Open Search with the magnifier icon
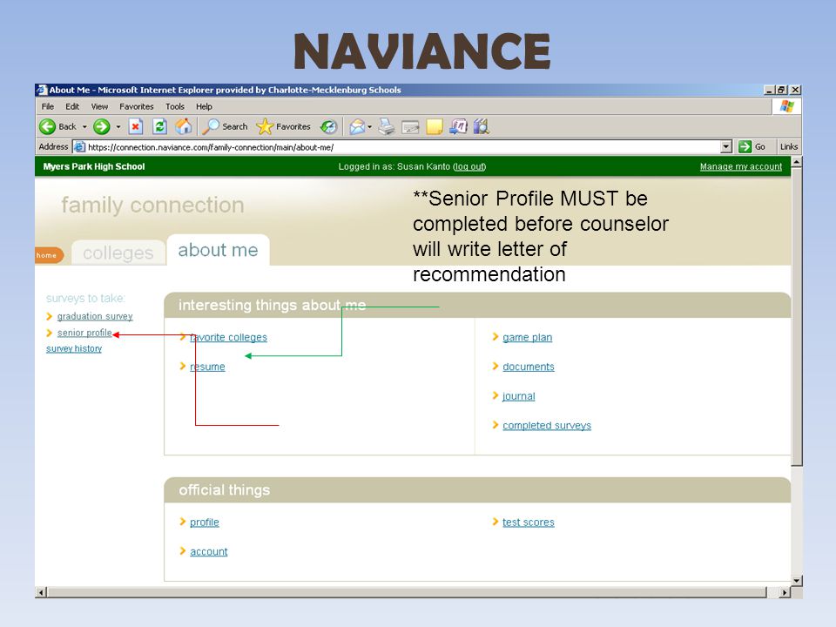 211,126
